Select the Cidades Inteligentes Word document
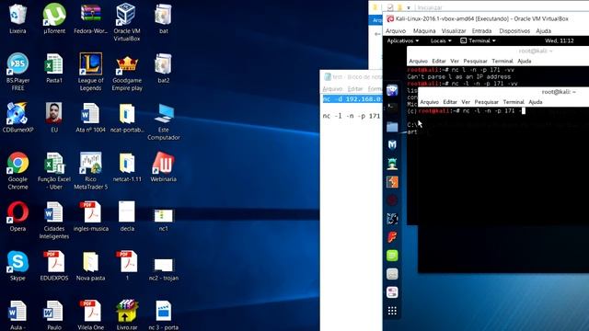The width and height of the screenshot is (589, 331). [54, 220]
